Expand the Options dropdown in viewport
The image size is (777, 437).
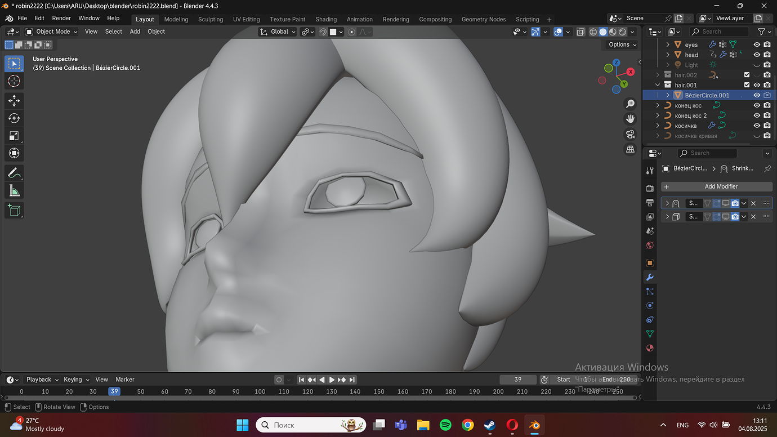(623, 44)
